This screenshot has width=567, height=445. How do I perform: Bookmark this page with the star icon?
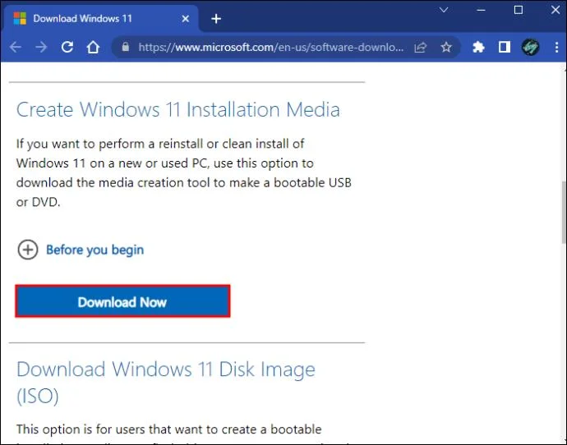click(x=446, y=47)
